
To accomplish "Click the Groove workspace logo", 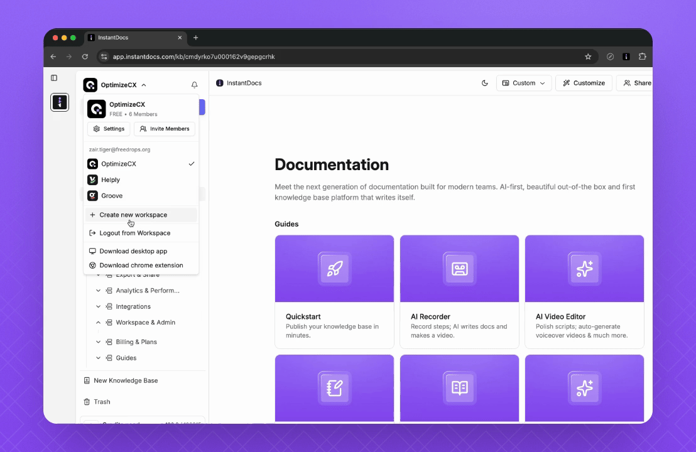I will click(x=92, y=196).
